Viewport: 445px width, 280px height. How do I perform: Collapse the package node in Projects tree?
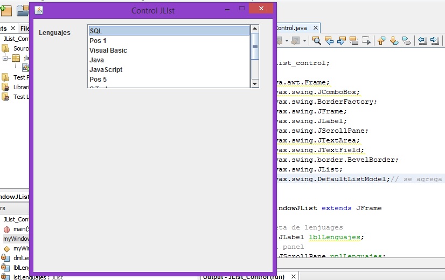pyautogui.click(x=6, y=58)
